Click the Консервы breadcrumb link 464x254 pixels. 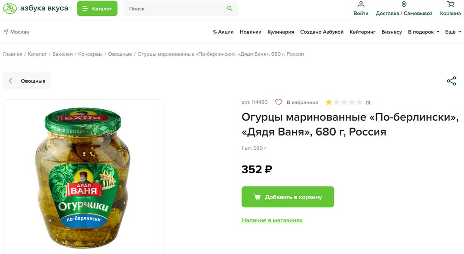point(90,54)
